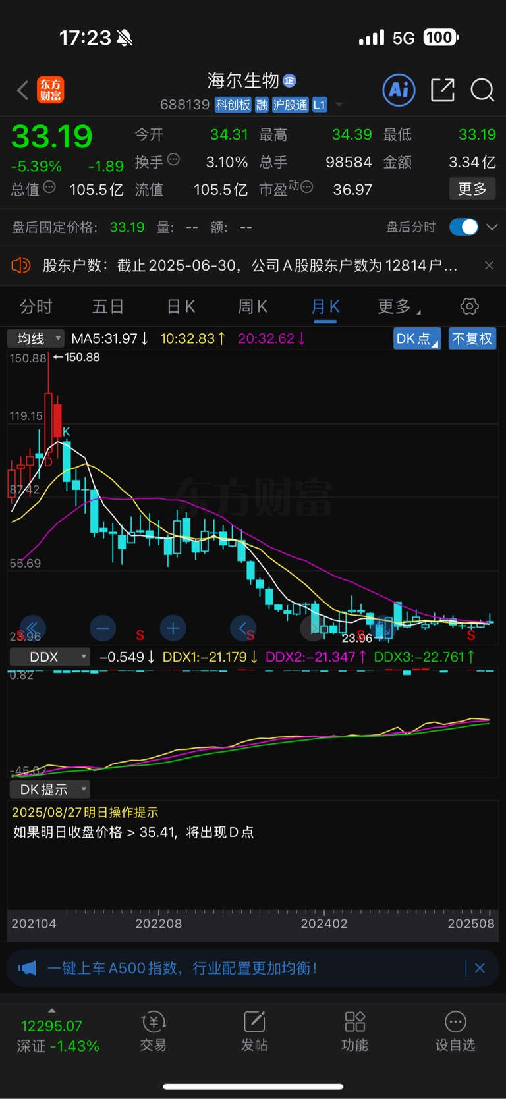Image resolution: width=506 pixels, height=1099 pixels.
Task: Dismiss the 股东户数 notice
Action: [489, 265]
